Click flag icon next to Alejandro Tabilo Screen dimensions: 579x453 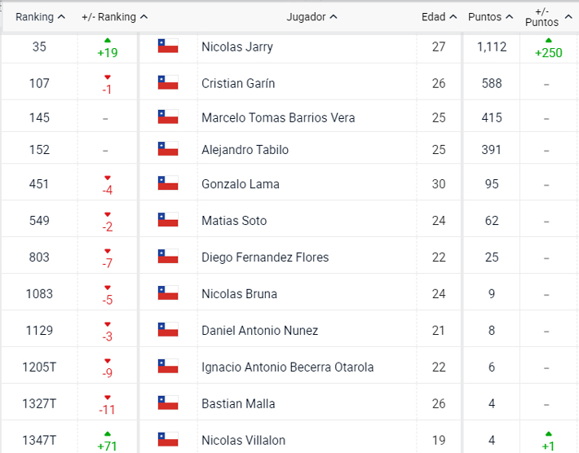(168, 149)
